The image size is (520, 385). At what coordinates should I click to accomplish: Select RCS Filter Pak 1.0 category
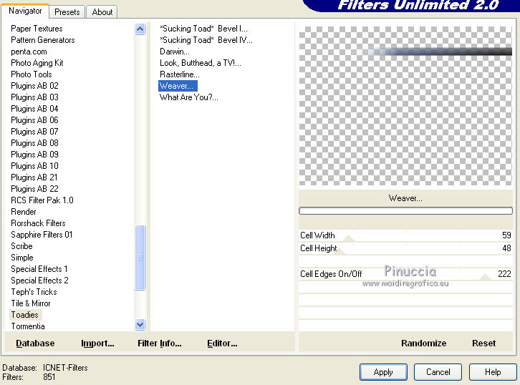(x=42, y=200)
